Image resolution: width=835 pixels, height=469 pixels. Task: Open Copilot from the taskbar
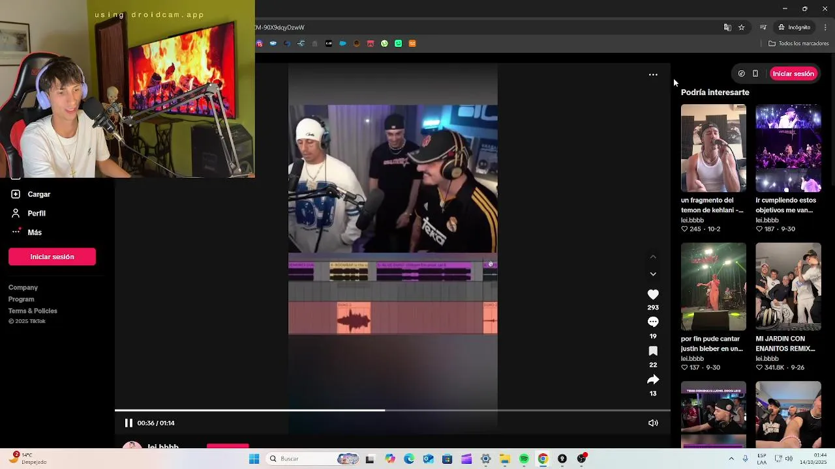pos(390,459)
